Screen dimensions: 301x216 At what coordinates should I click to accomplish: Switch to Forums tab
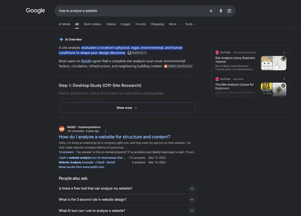click(141, 24)
